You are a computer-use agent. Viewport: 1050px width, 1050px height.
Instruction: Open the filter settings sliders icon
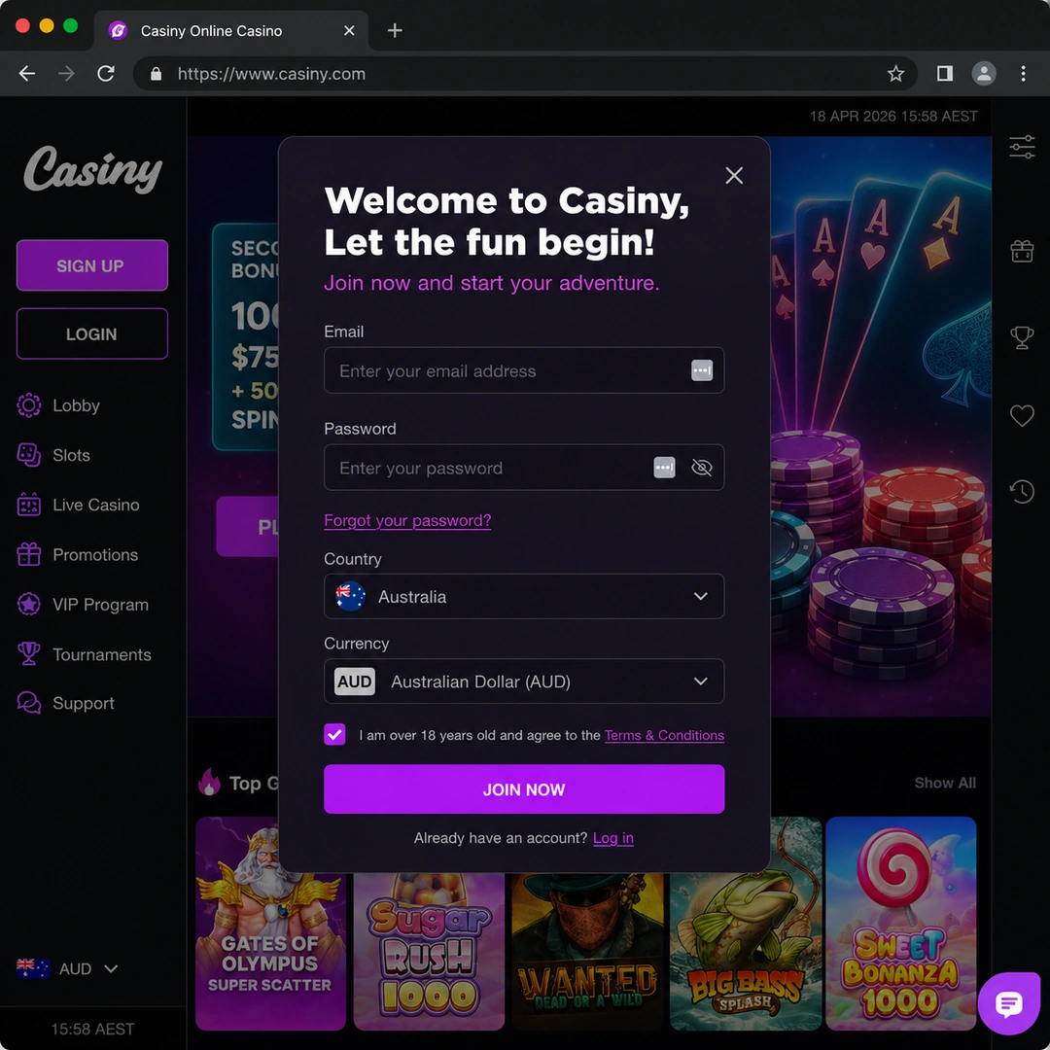(1022, 147)
